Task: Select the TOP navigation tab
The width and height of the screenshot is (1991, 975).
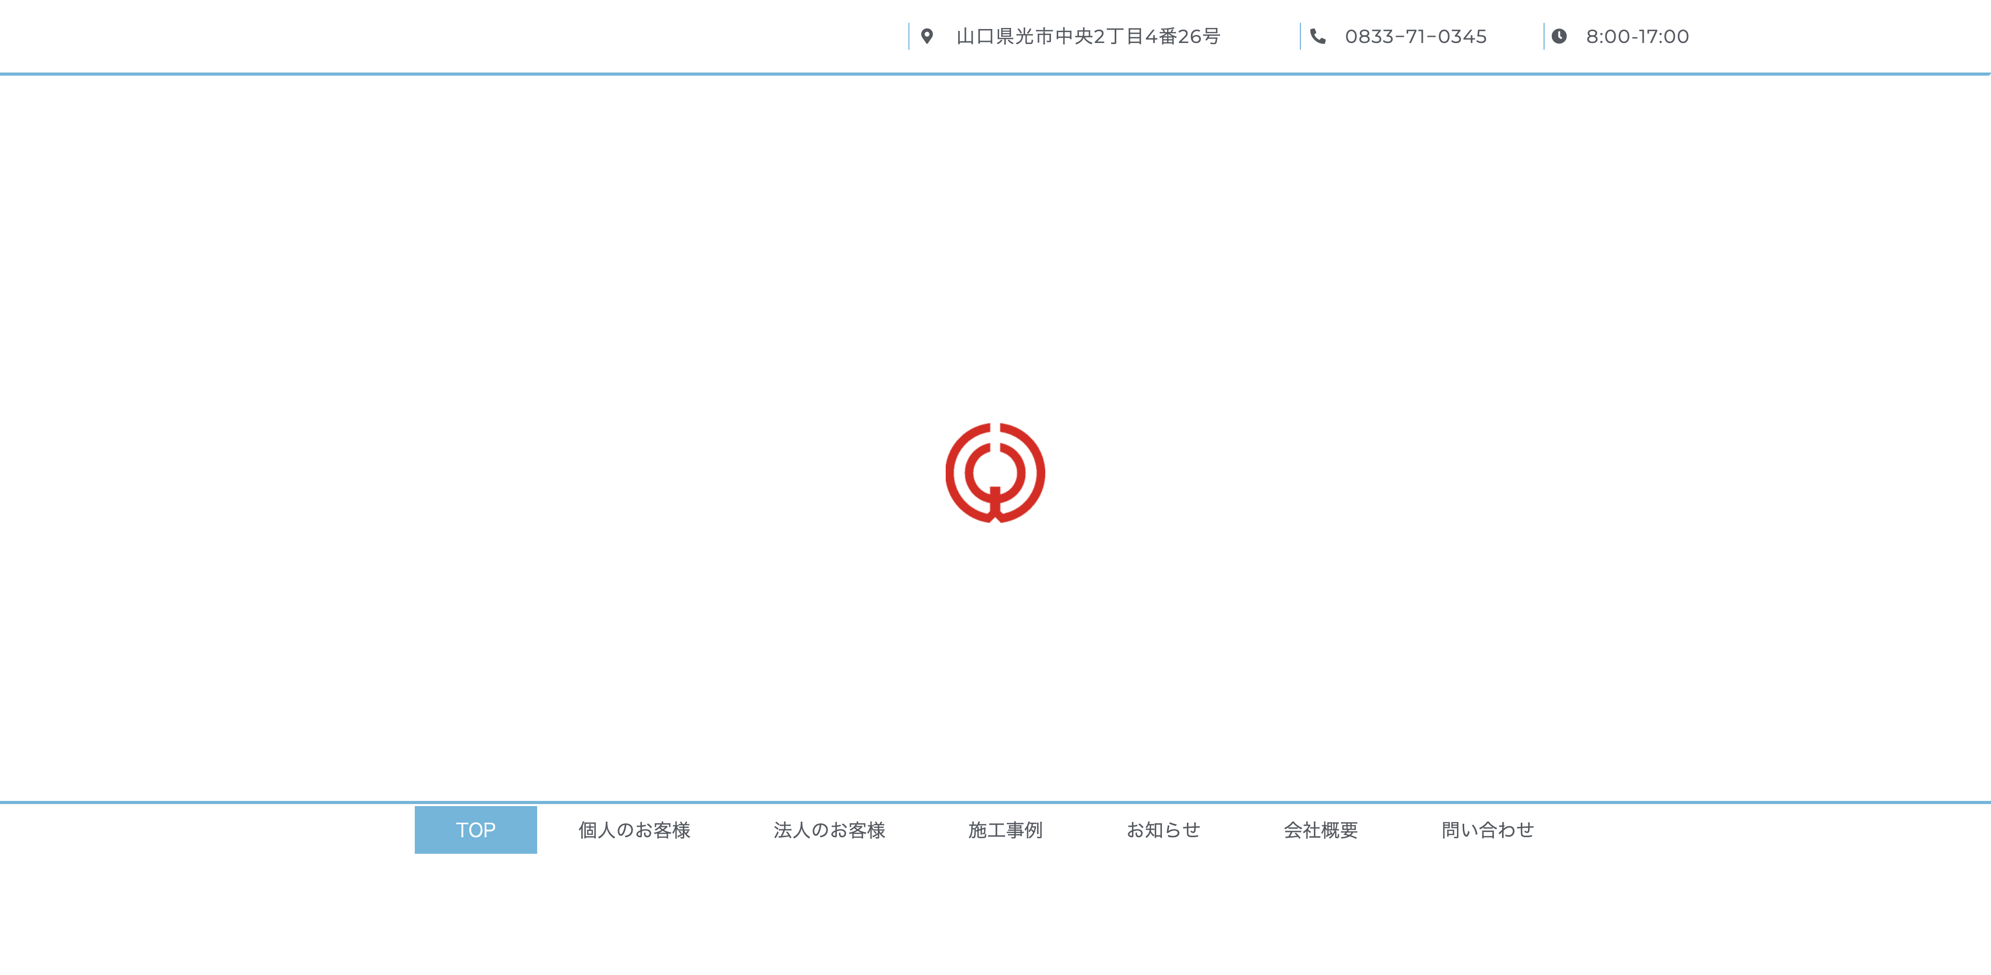Action: (x=475, y=830)
